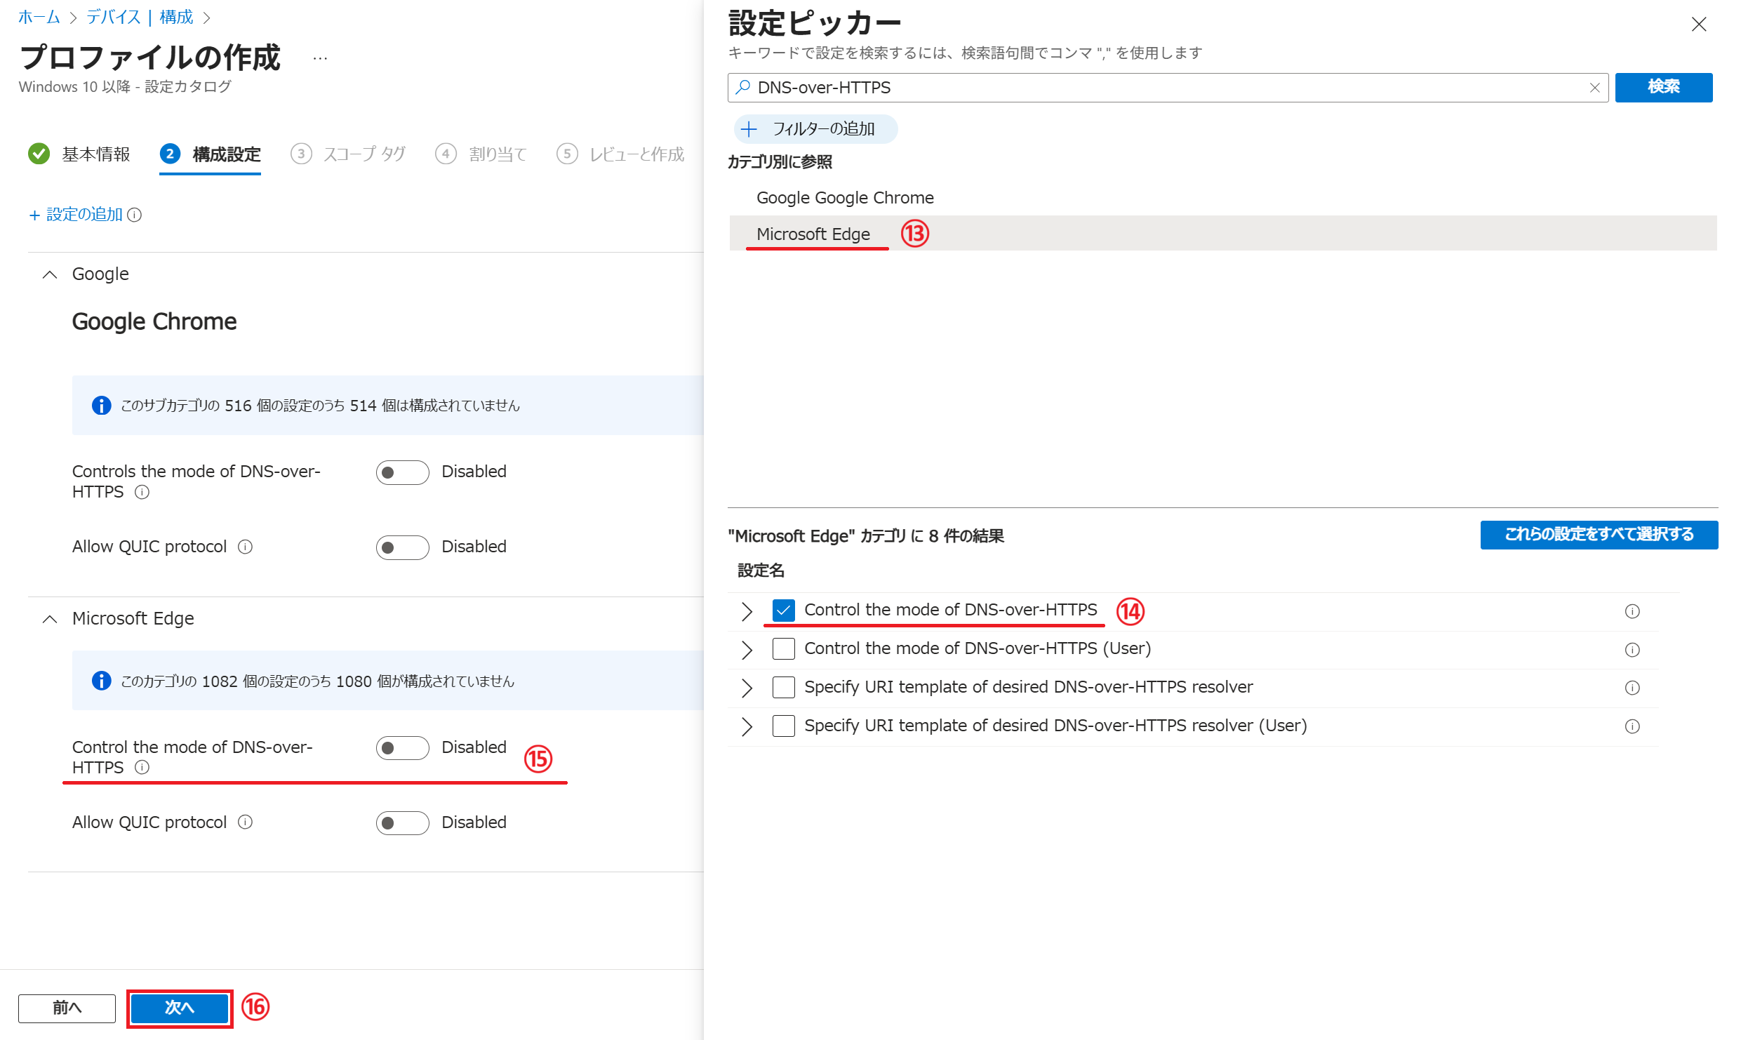This screenshot has width=1741, height=1040.
Task: Click info icon for Specify URI template resolver (User) result
Action: (1632, 726)
